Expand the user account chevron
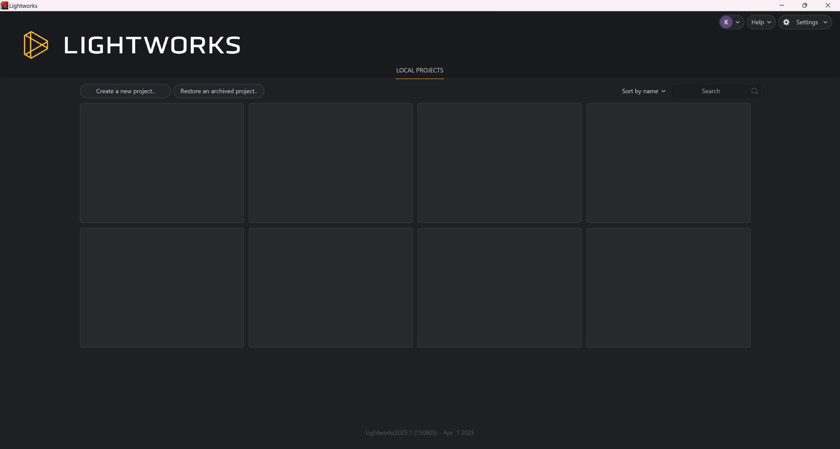840x449 pixels. 738,22
